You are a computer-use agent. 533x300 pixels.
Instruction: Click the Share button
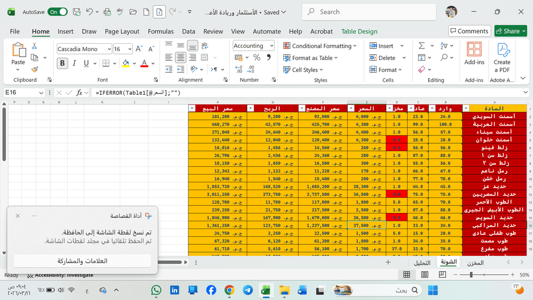click(510, 31)
